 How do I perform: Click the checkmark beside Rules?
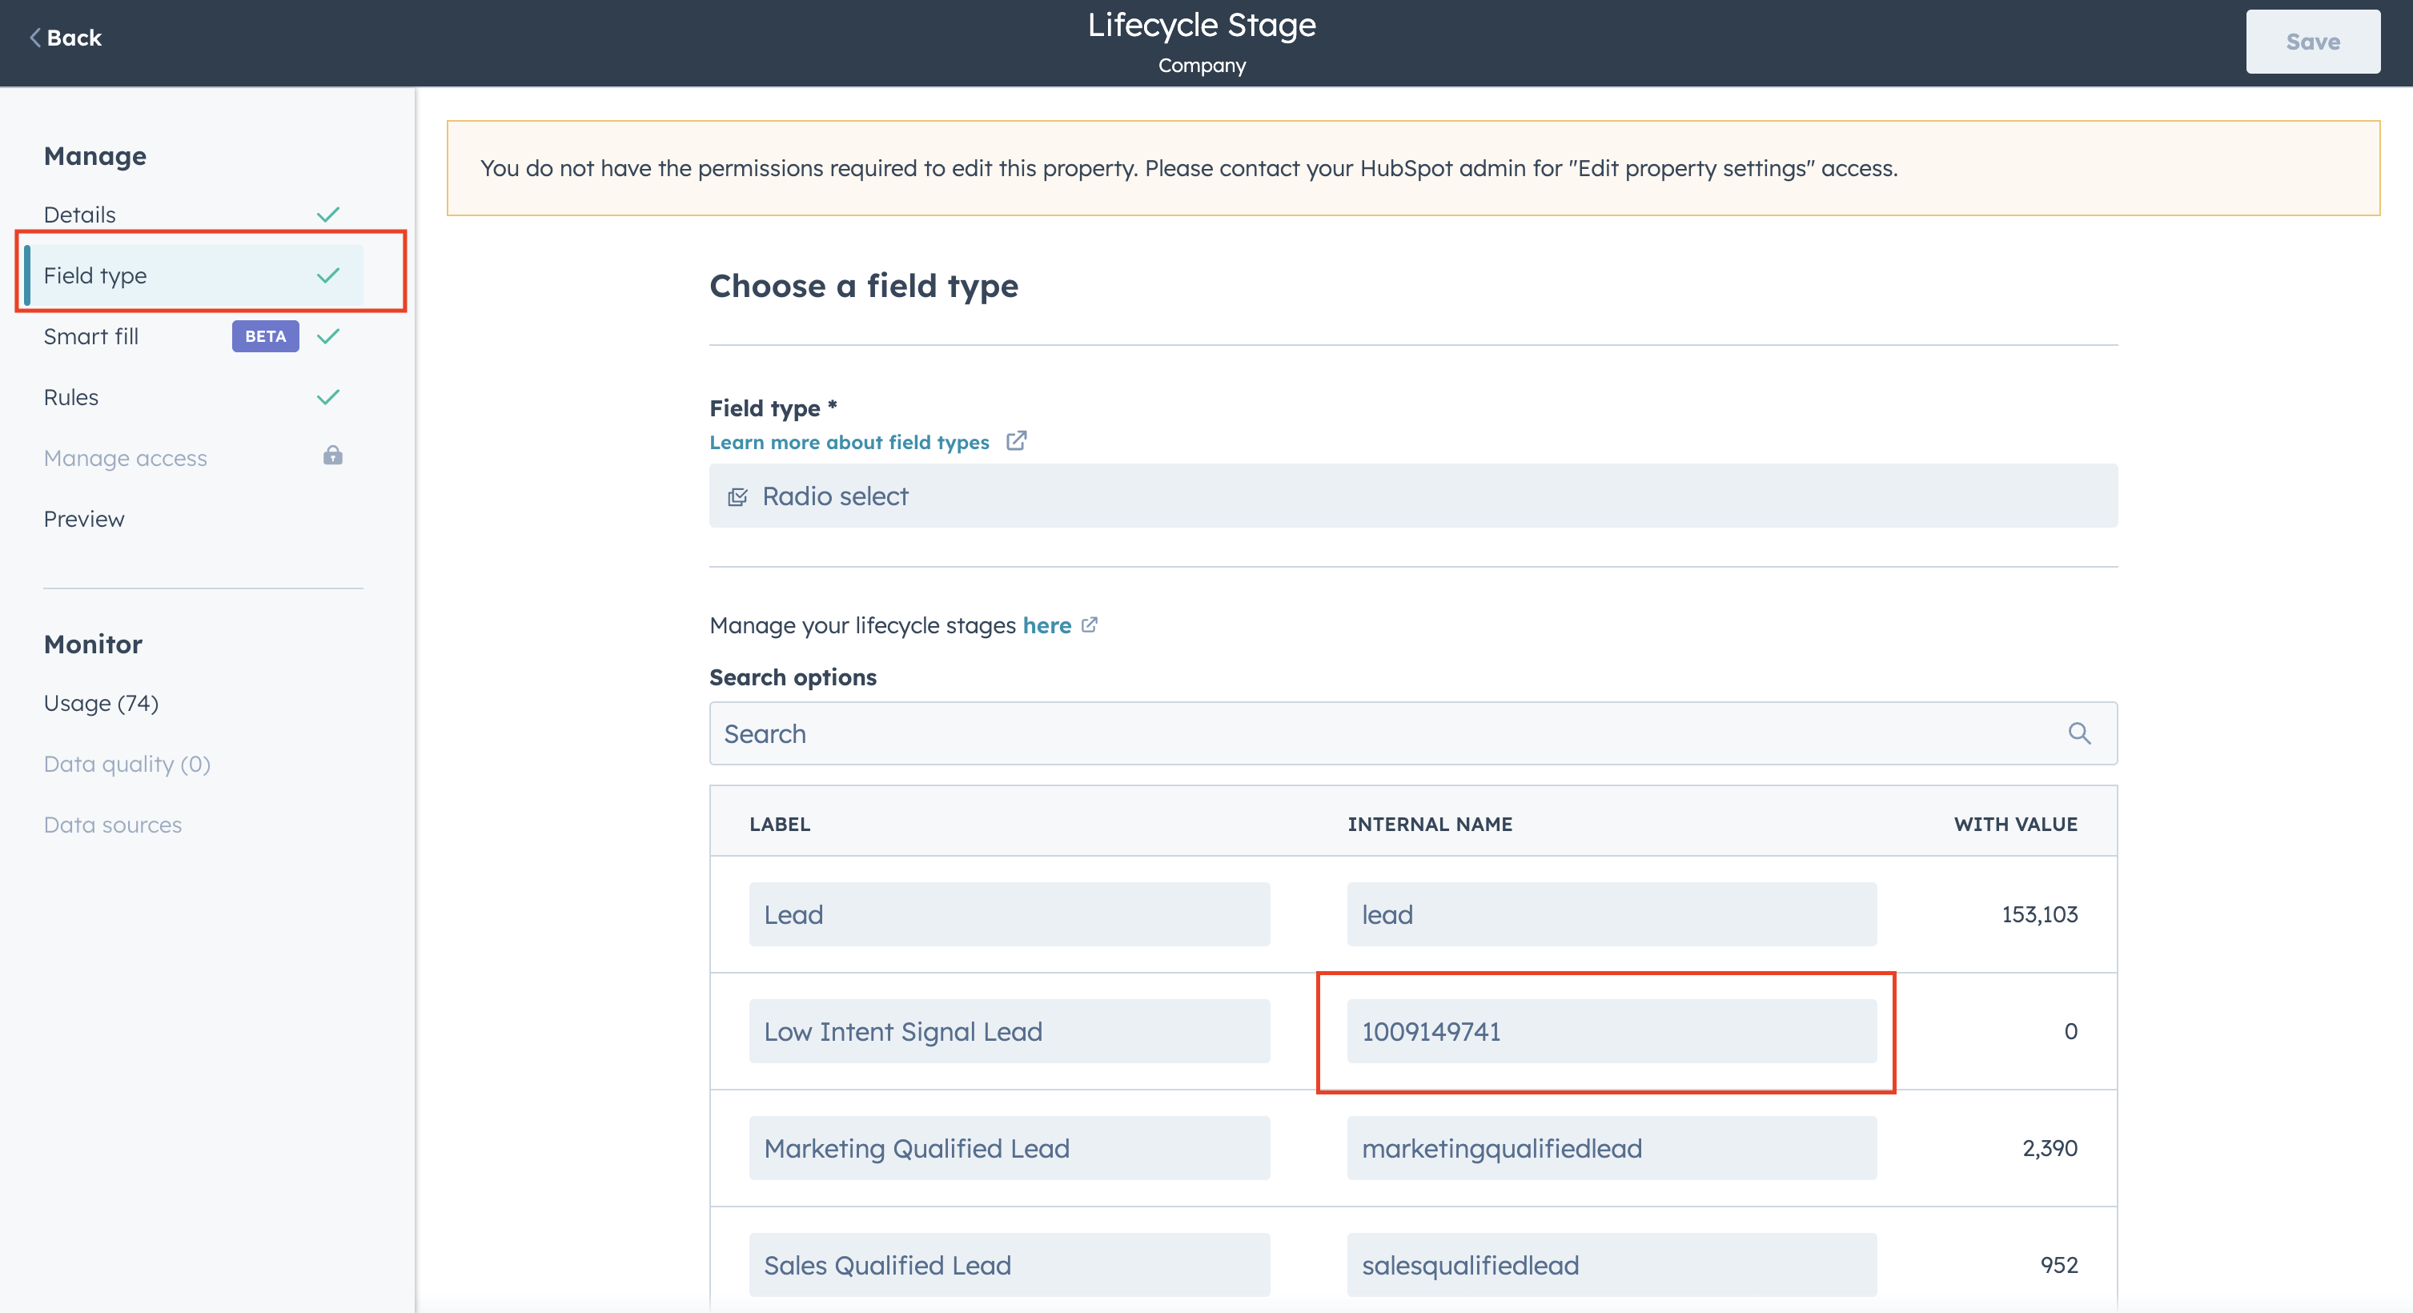point(328,397)
